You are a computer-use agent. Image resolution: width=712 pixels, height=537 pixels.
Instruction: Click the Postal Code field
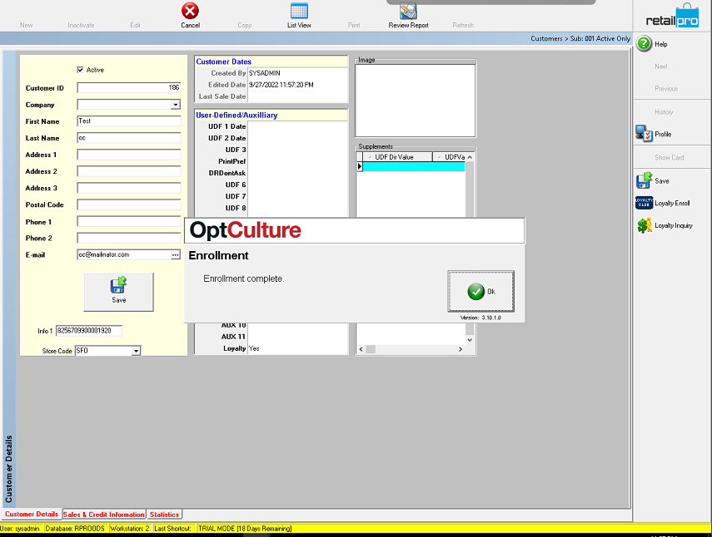click(x=128, y=204)
